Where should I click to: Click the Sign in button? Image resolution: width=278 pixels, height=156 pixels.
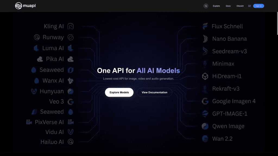[x=258, y=6]
